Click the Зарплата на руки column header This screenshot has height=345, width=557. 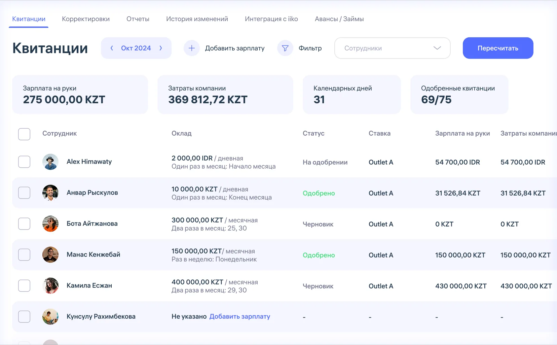[462, 133]
